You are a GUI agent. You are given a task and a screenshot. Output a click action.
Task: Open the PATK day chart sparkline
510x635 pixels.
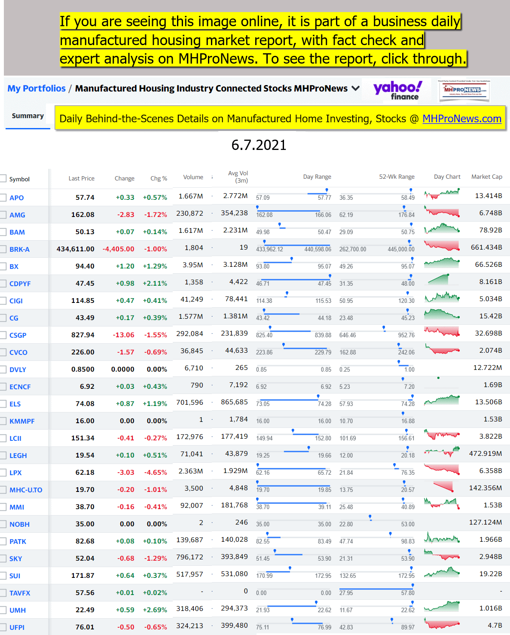click(442, 538)
